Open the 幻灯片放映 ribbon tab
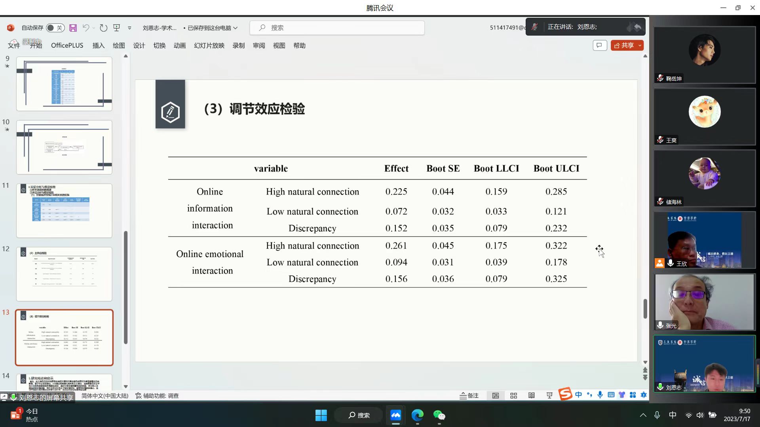 coord(209,45)
